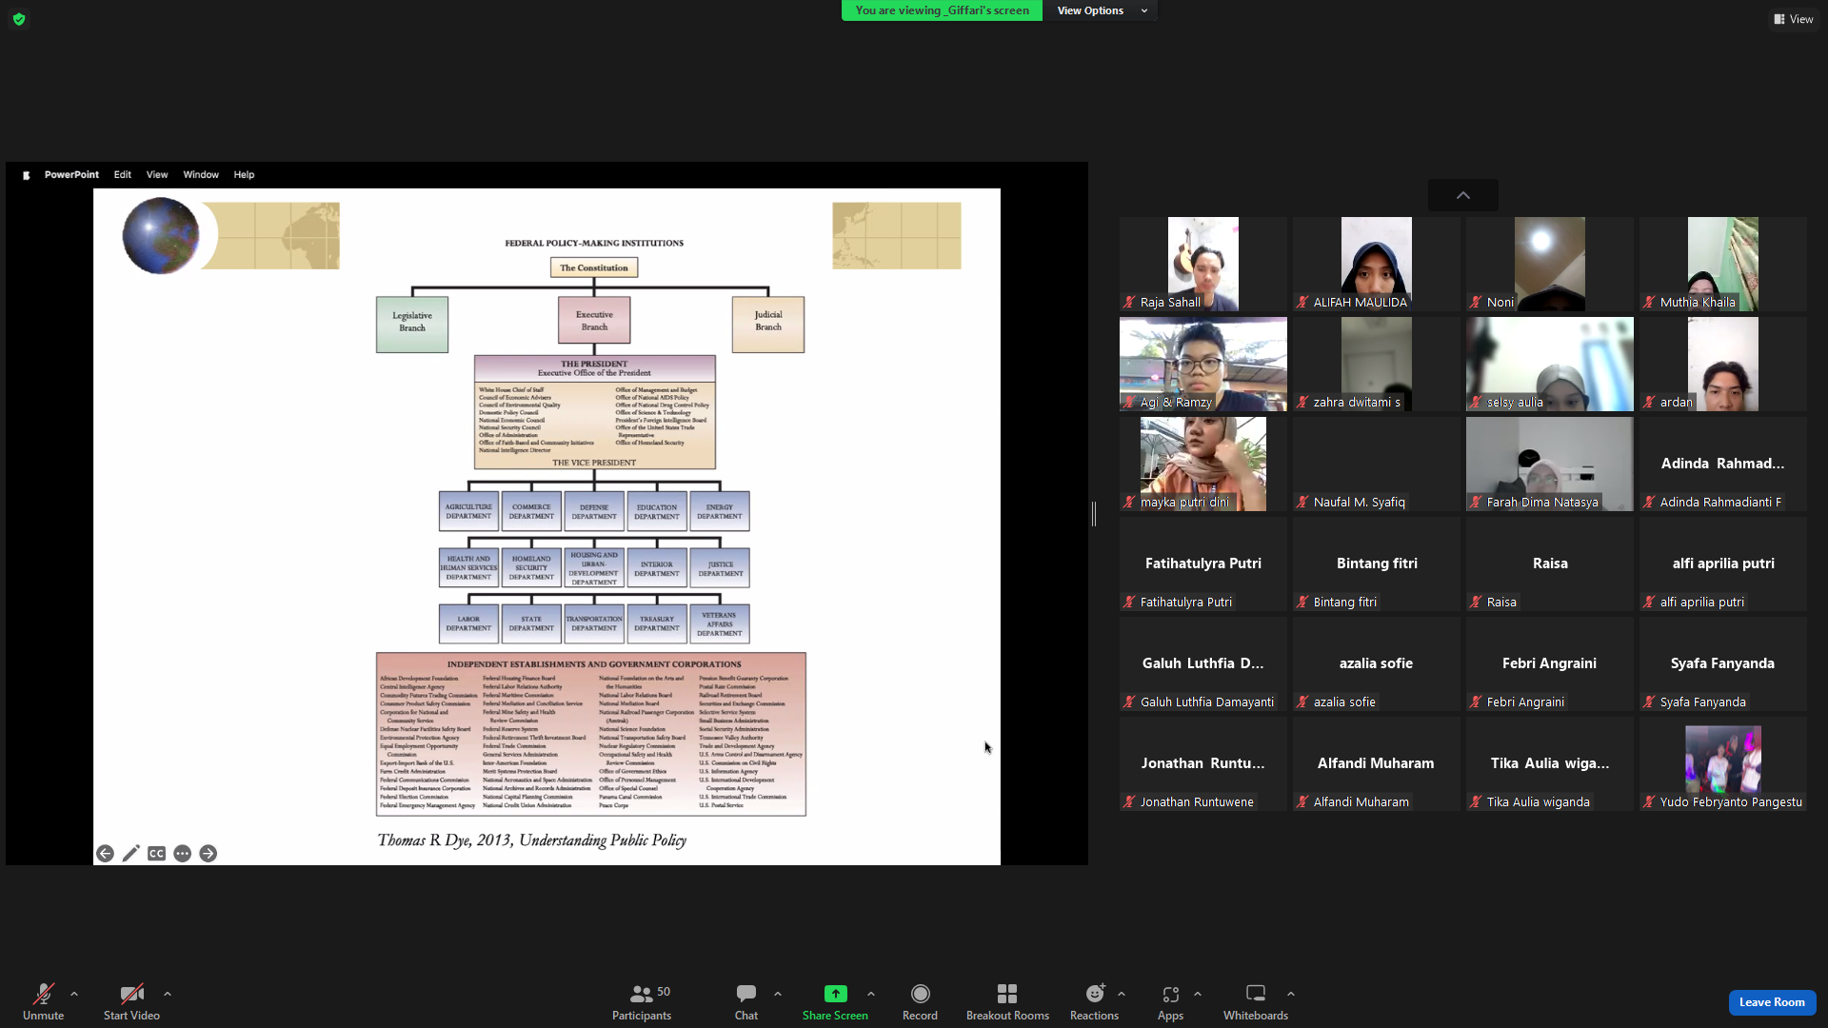The height and width of the screenshot is (1028, 1828).
Task: Select mayka putri dini's video tile
Action: pyautogui.click(x=1203, y=465)
